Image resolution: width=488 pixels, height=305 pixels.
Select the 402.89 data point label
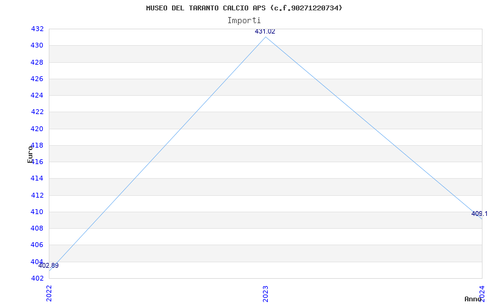tap(49, 266)
